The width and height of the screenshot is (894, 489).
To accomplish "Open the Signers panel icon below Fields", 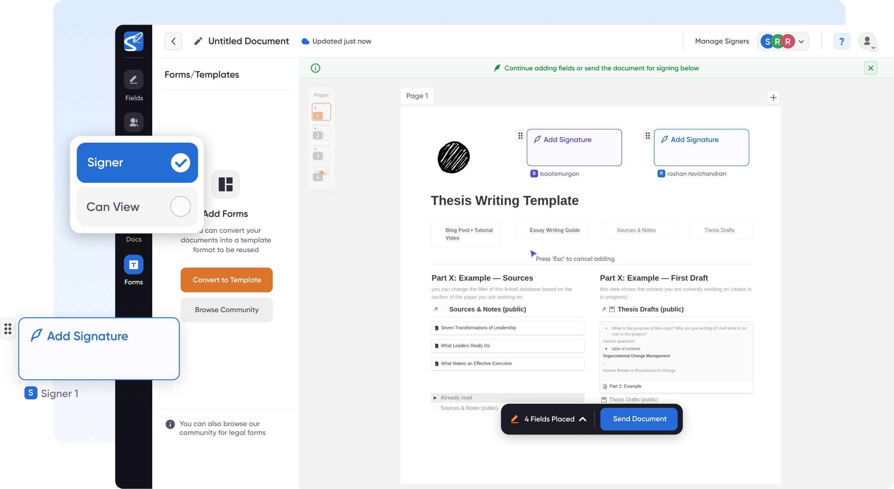I will (133, 122).
